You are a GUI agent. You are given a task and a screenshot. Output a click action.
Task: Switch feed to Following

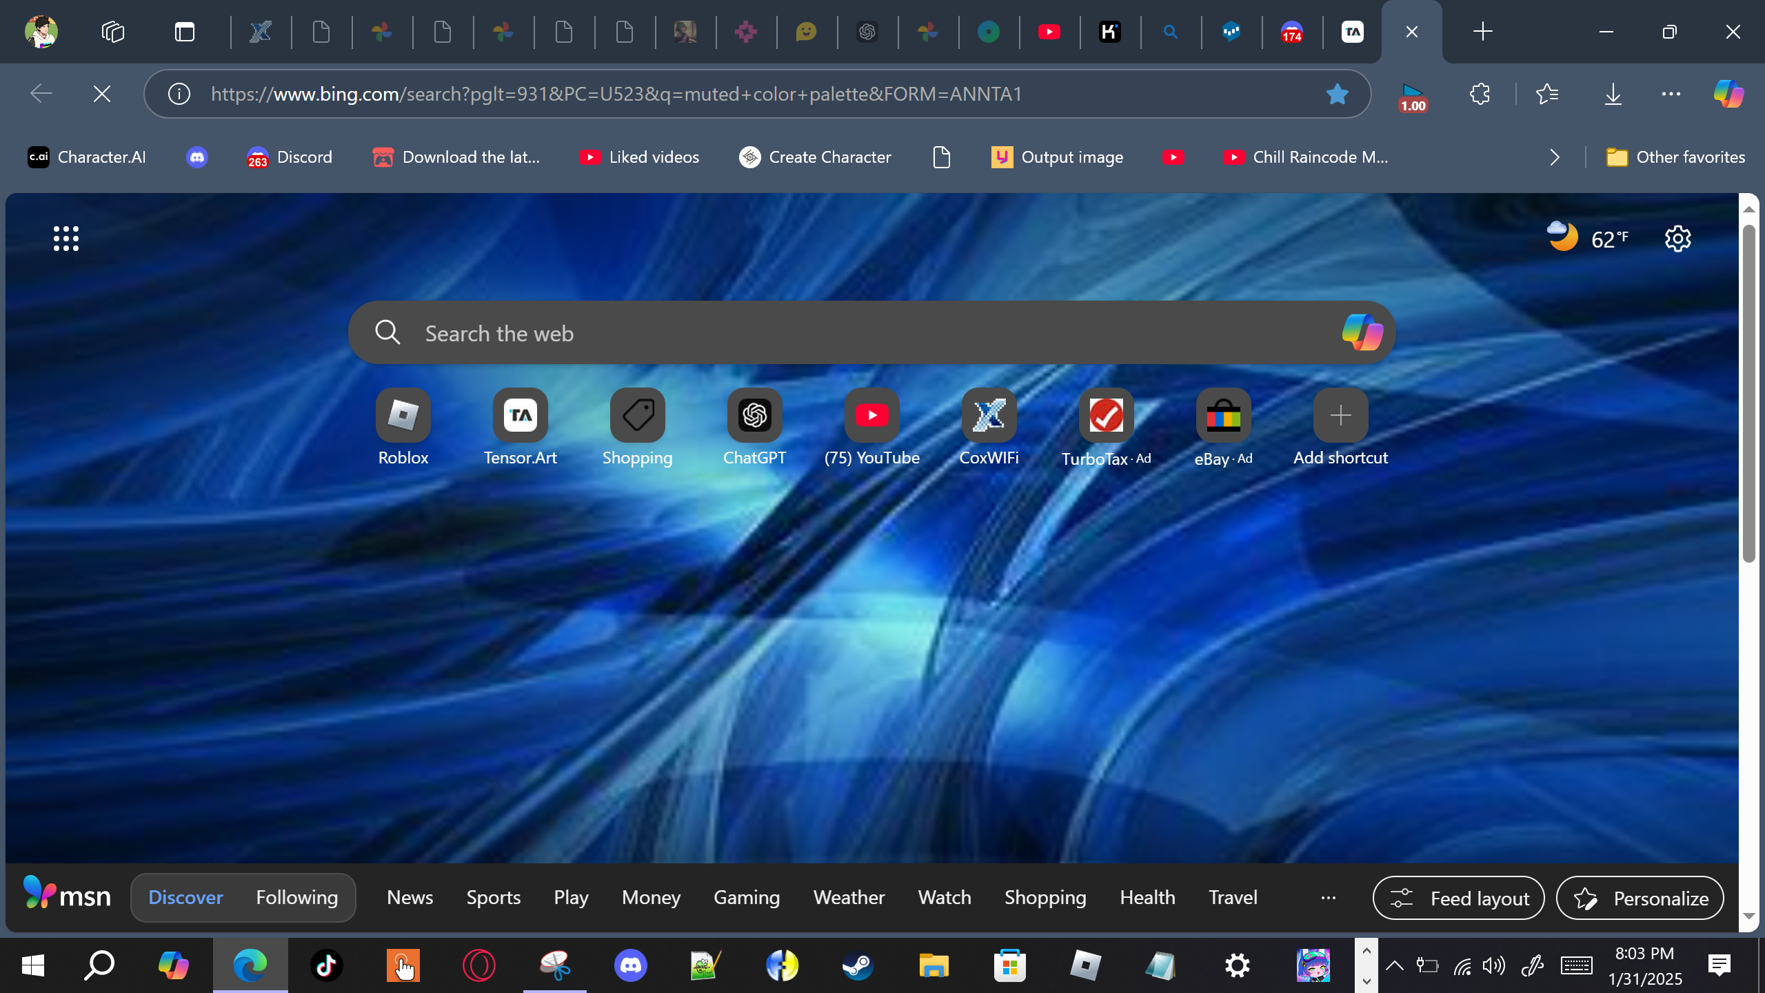tap(297, 897)
